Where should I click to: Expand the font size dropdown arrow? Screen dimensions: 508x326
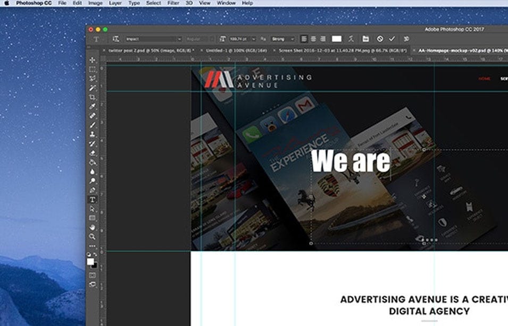pos(254,39)
